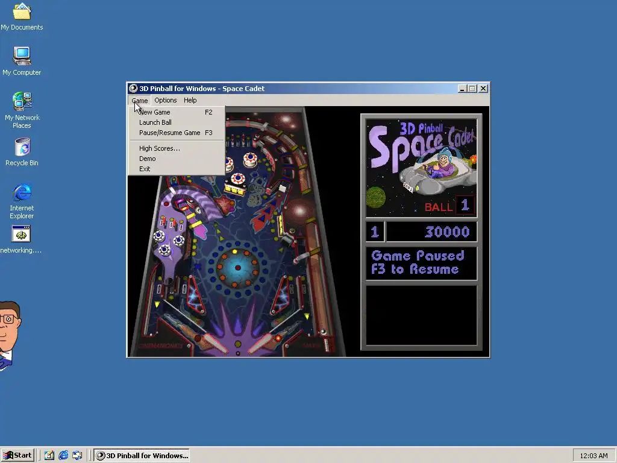
Task: Click the cartoon assistant character on desktop
Action: [x=8, y=335]
